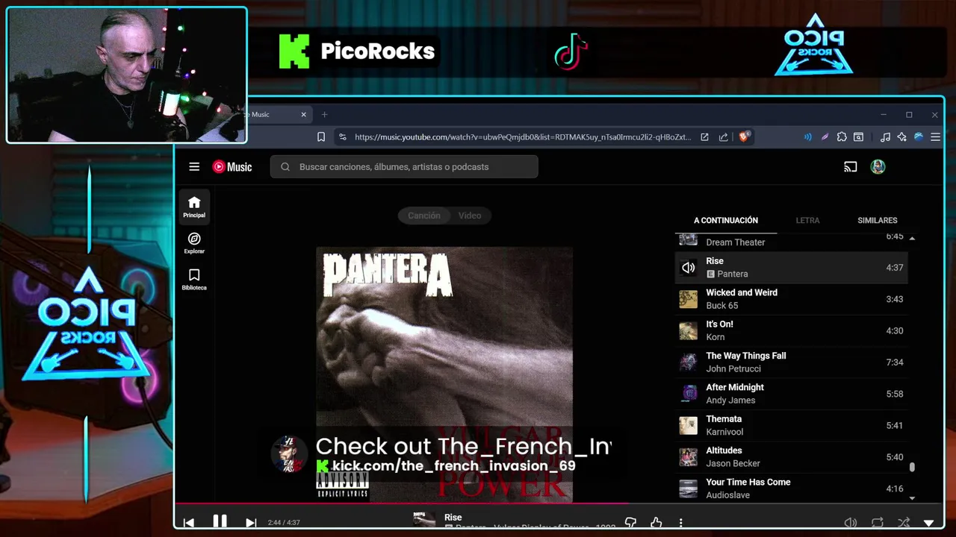956x537 pixels.
Task: Skip to the next track
Action: pyautogui.click(x=251, y=523)
